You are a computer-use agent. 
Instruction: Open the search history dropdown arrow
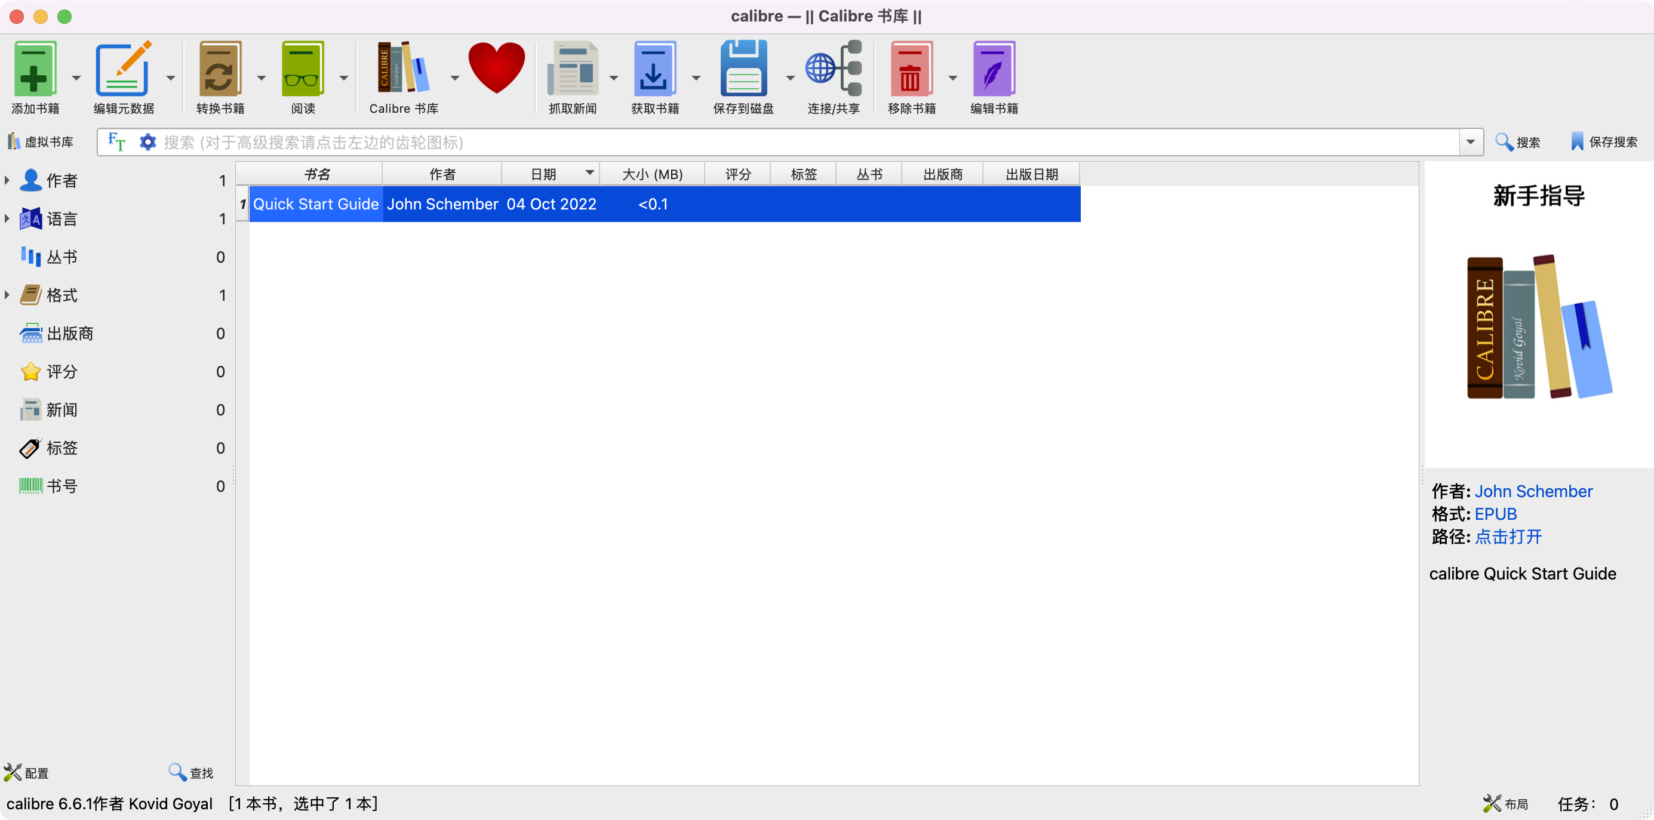pos(1471,142)
